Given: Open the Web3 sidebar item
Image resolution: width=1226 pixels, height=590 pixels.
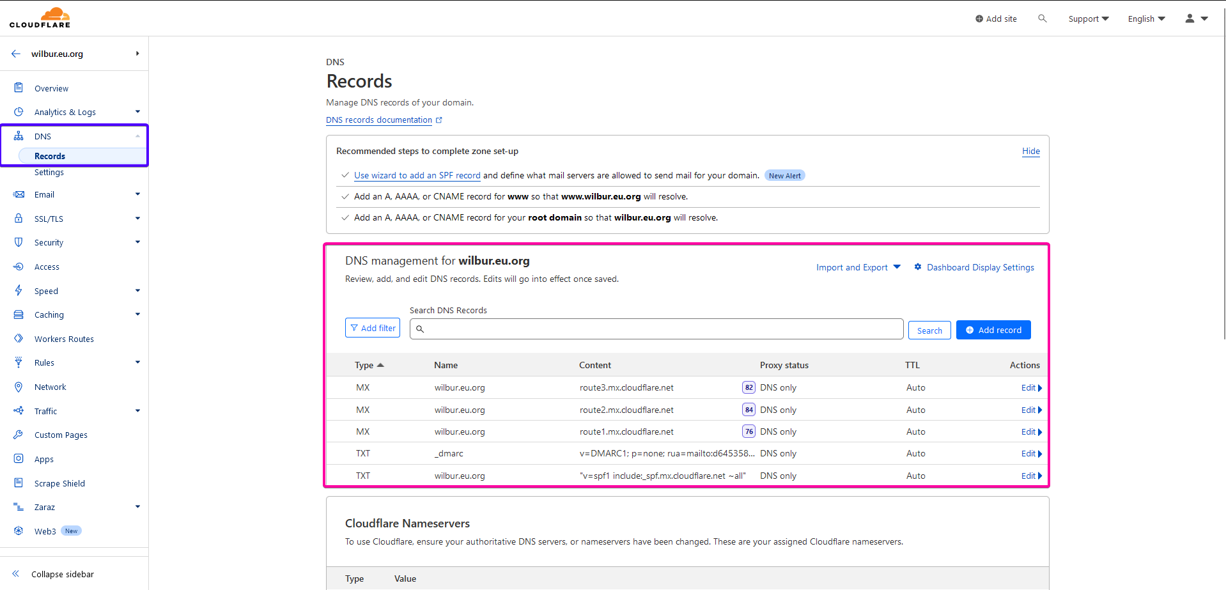Looking at the screenshot, I should [x=45, y=531].
